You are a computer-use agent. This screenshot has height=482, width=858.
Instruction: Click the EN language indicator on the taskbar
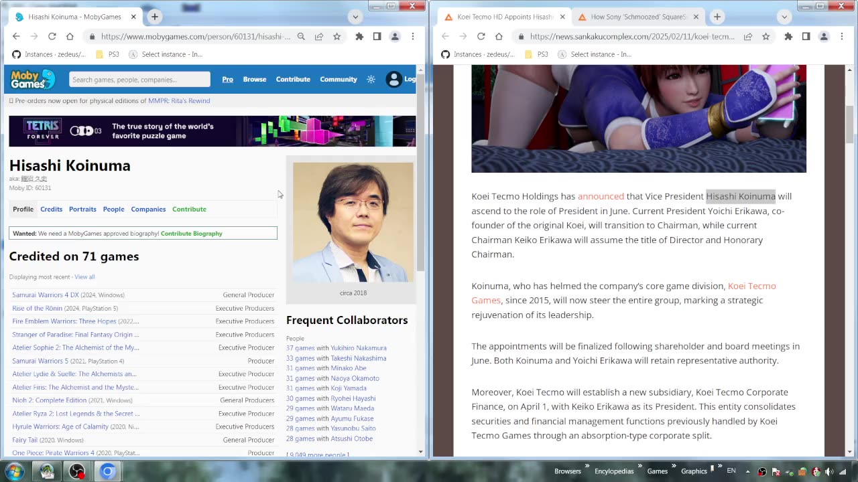click(x=731, y=471)
